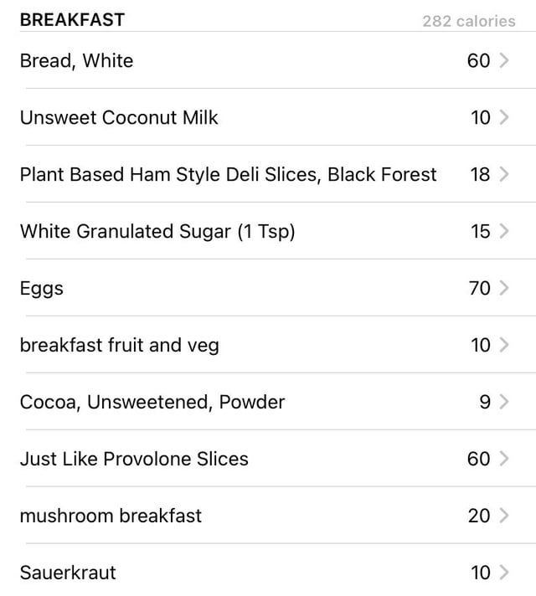Expand the Sauerkraut row chevron
This screenshot has height=596, width=536.
(504, 572)
